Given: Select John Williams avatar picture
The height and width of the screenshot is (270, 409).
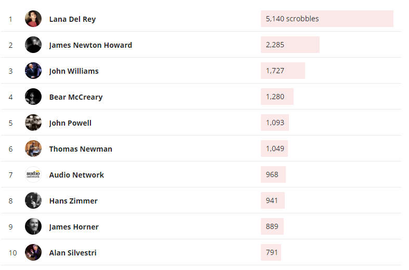Looking at the screenshot, I should (33, 71).
